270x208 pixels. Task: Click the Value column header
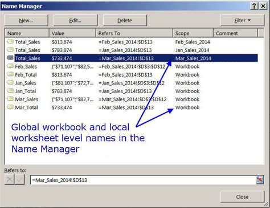click(x=72, y=33)
